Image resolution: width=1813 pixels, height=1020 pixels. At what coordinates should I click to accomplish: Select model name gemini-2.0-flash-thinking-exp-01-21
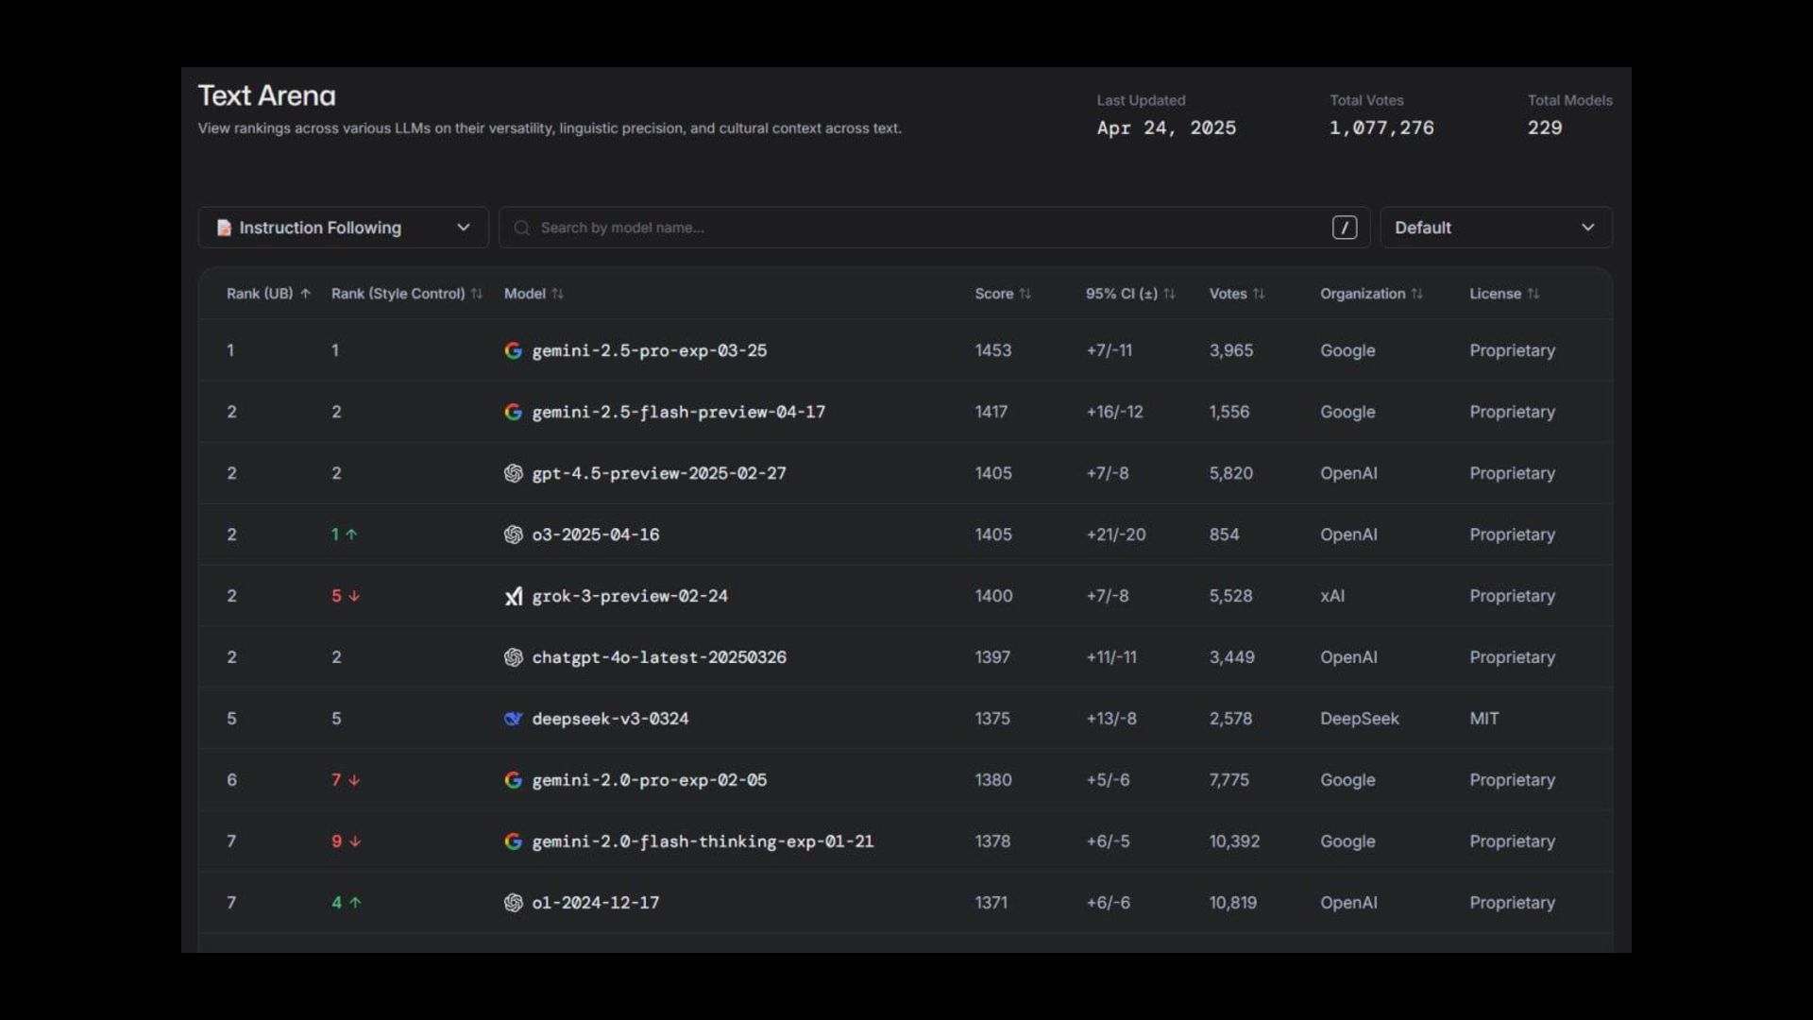click(703, 841)
